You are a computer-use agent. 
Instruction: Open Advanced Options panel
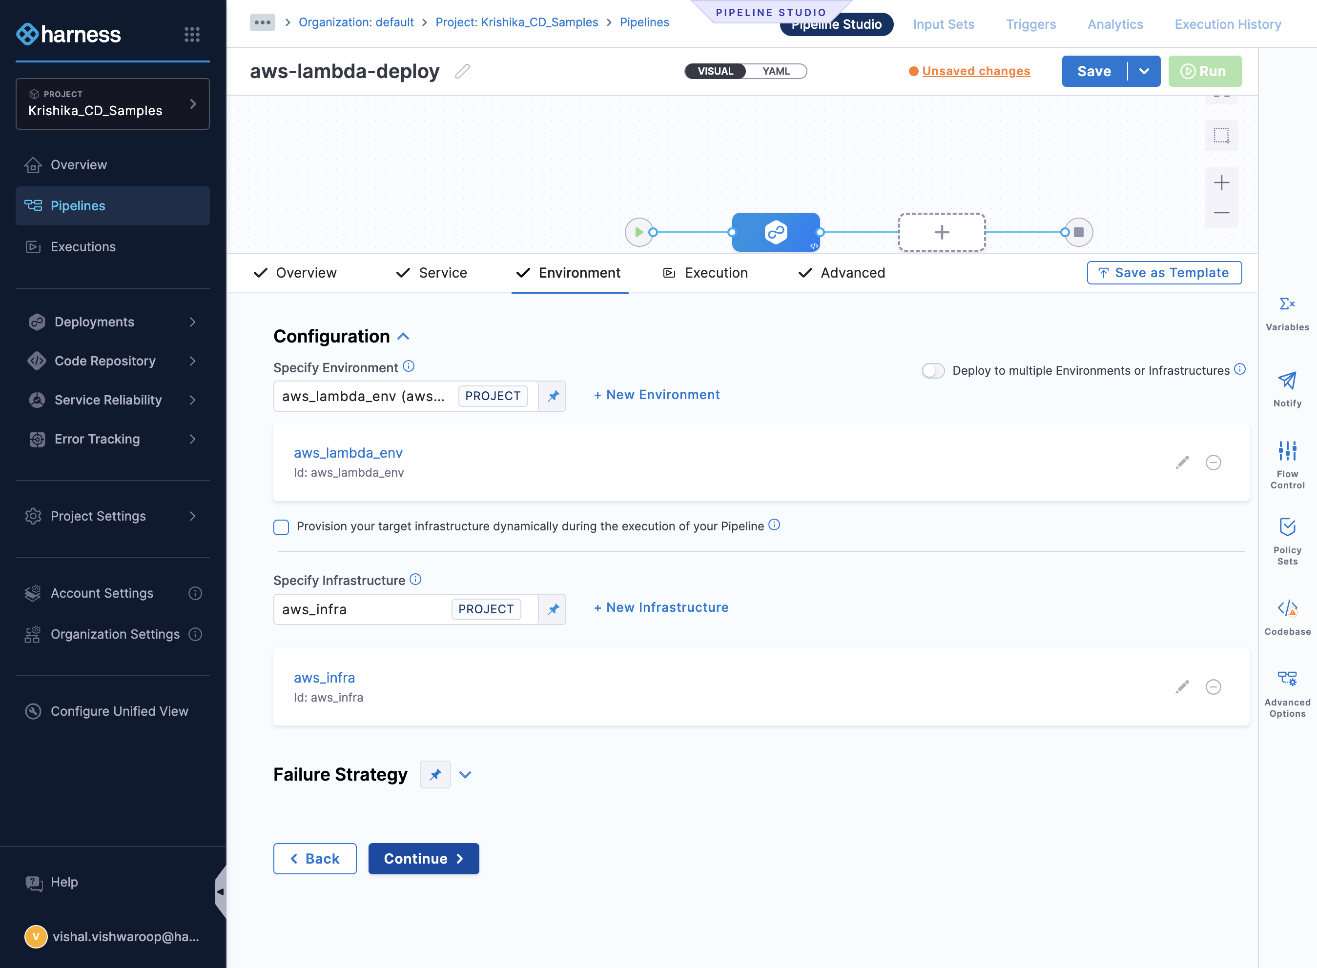click(1287, 694)
